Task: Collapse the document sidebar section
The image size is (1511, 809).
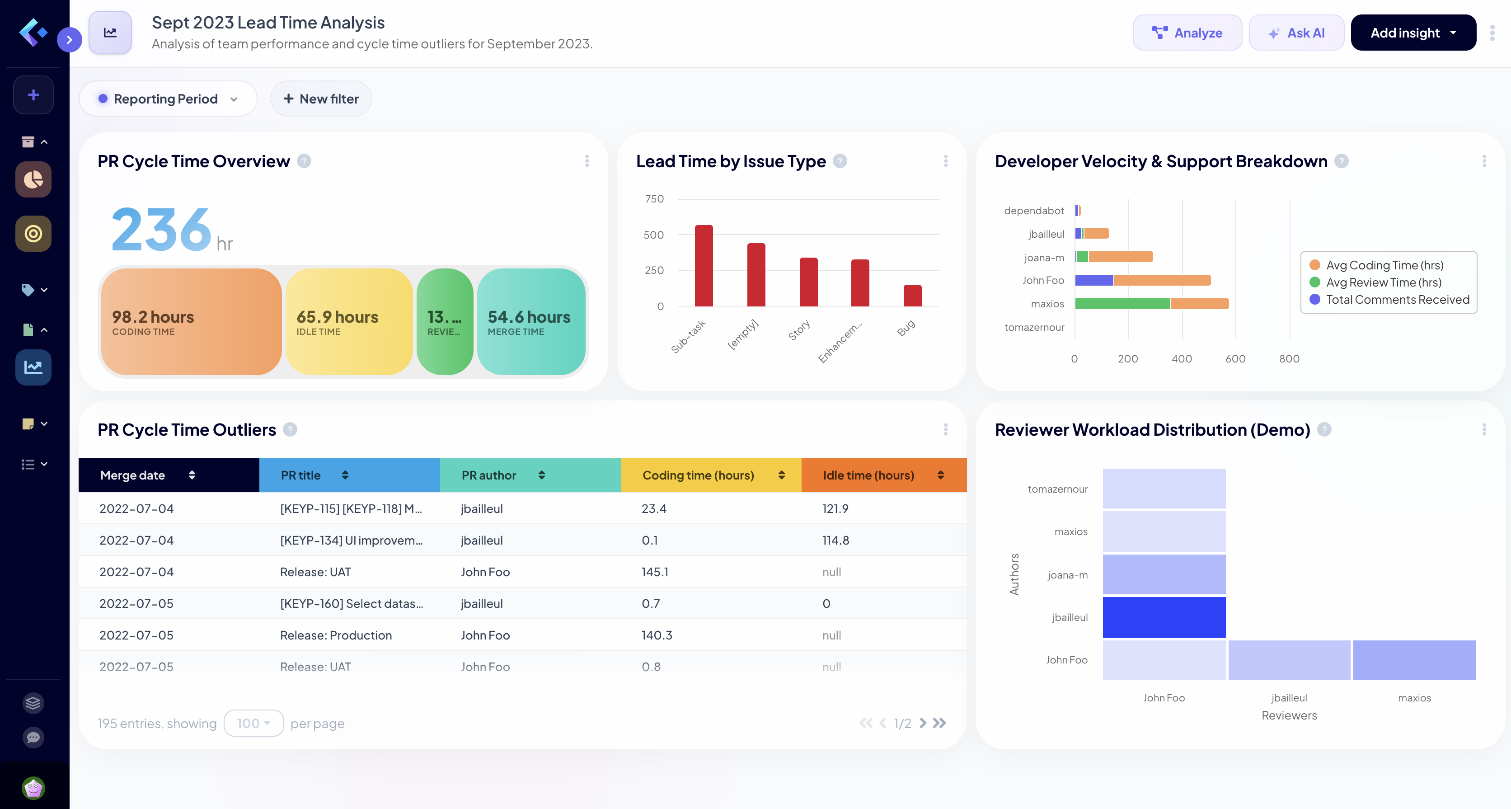Action: 35,329
